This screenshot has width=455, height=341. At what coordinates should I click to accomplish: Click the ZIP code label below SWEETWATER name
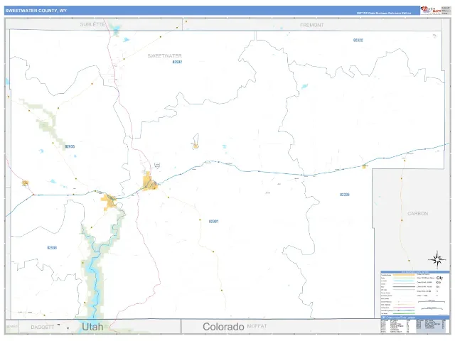coord(177,62)
